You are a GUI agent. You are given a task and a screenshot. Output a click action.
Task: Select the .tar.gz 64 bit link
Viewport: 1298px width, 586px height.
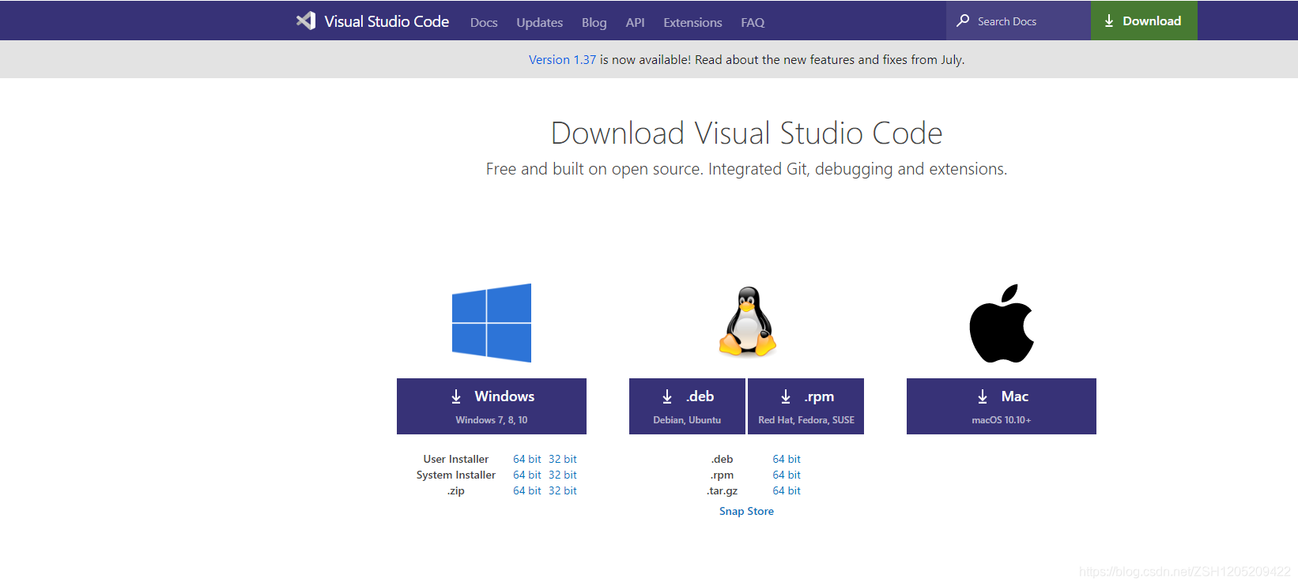coord(787,490)
